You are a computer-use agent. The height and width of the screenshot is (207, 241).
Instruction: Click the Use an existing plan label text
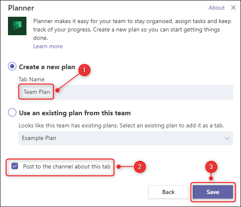pos(75,113)
